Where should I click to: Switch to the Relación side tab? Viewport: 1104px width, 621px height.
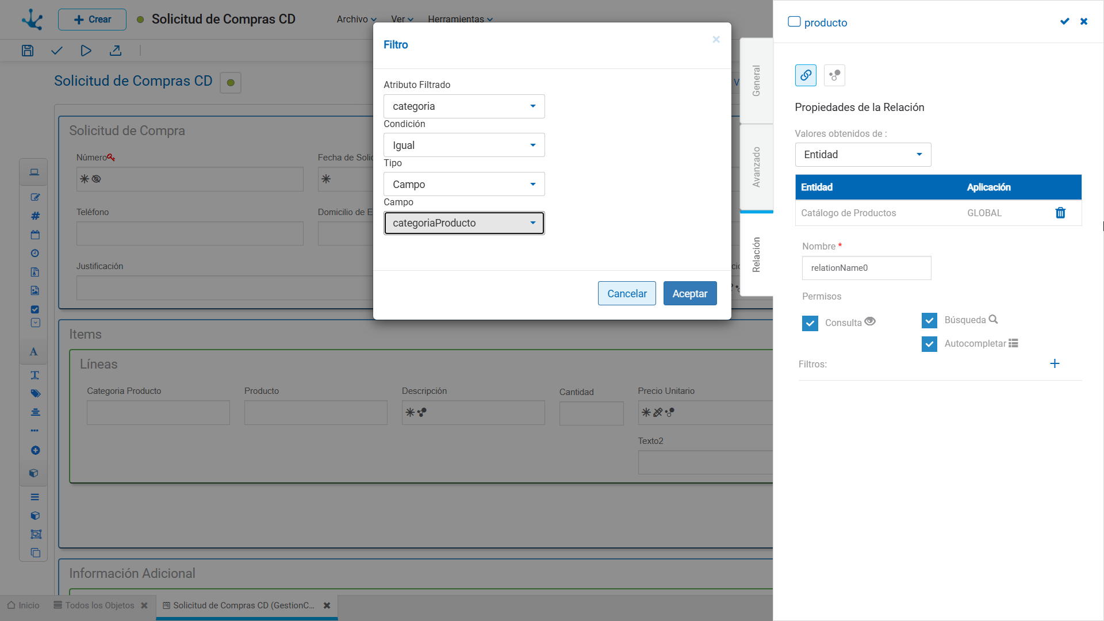coord(756,254)
